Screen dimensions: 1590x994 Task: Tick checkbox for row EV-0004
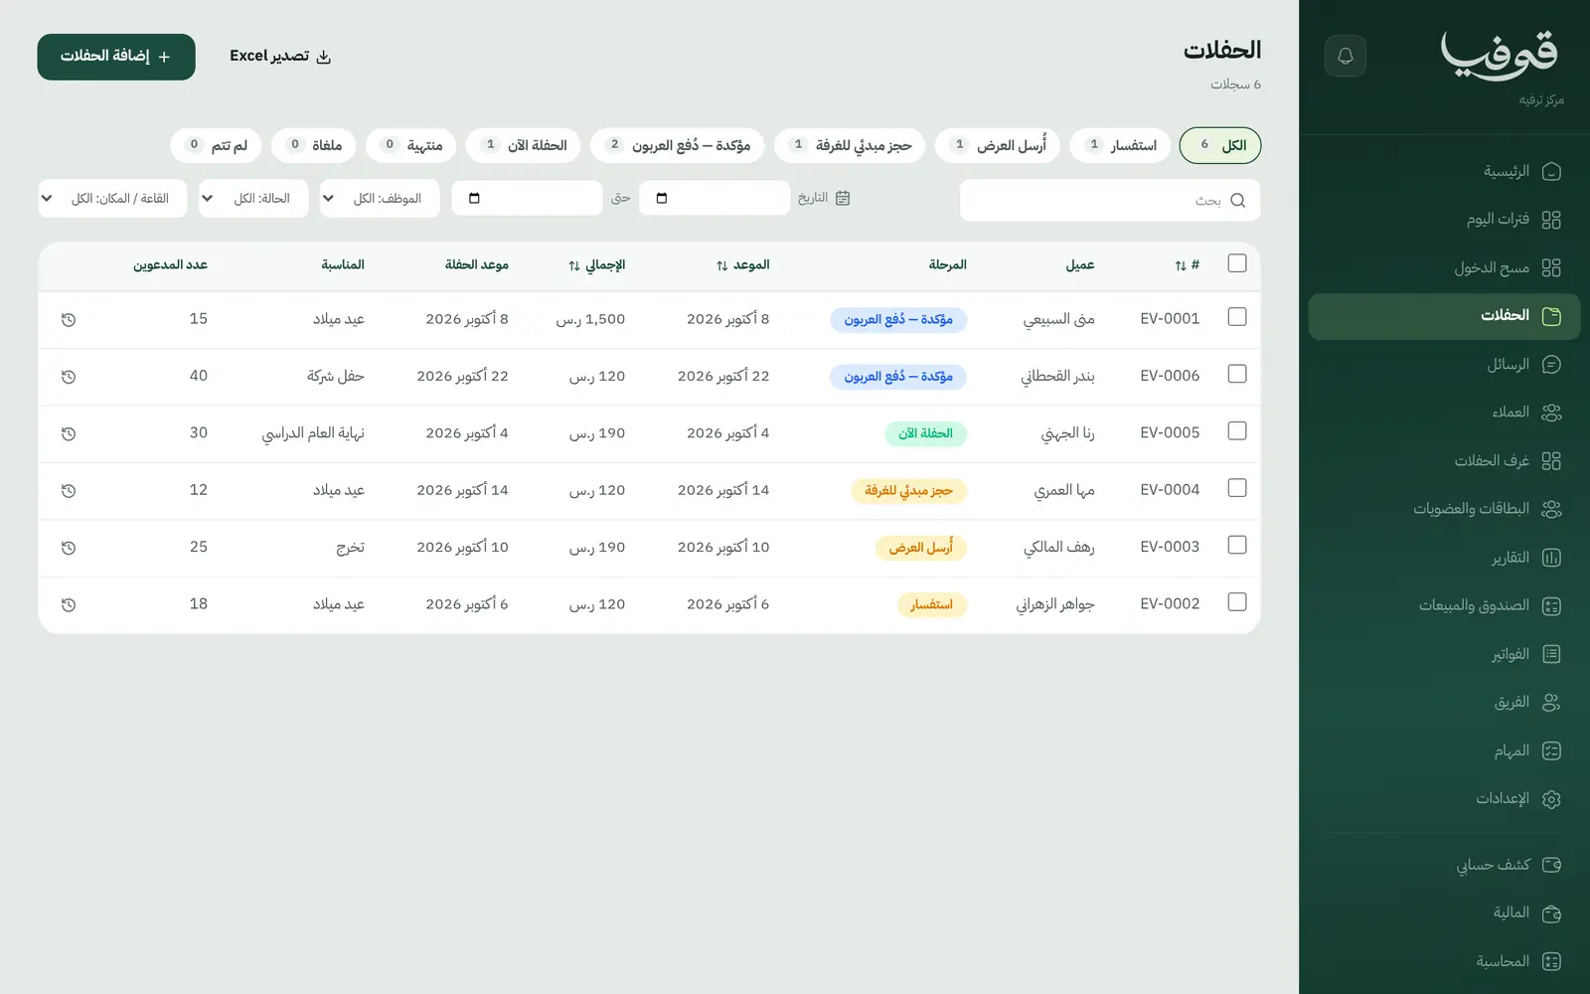point(1237,488)
